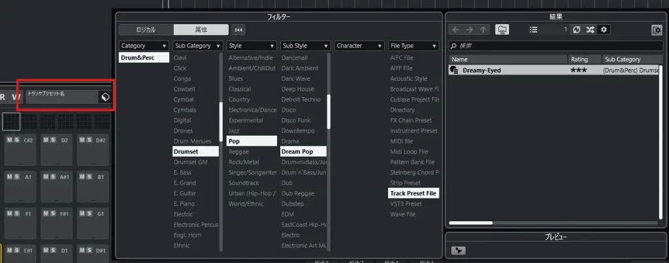The width and height of the screenshot is (669, 263).
Task: Open the File Type column dropdown
Action: point(413,46)
